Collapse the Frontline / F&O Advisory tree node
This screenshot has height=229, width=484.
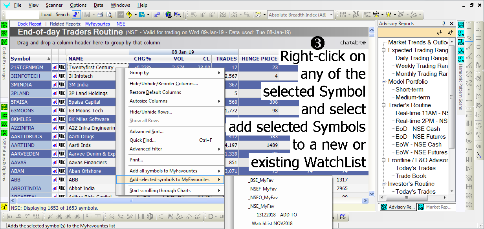point(383,160)
